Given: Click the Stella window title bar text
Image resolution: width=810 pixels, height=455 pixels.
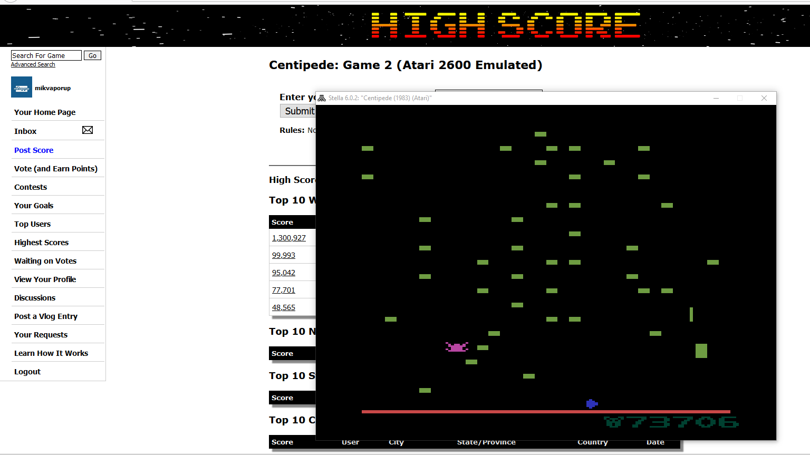Looking at the screenshot, I should [x=380, y=98].
